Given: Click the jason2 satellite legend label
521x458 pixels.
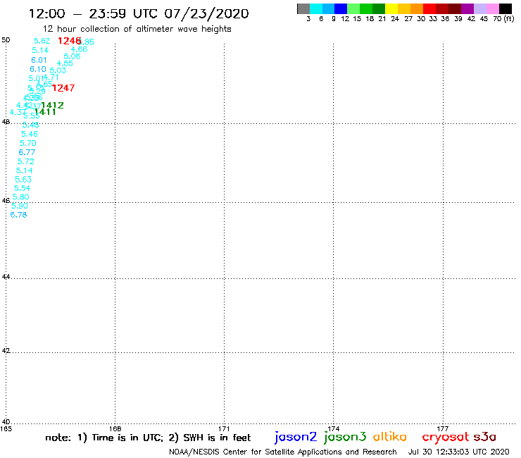Looking at the screenshot, I should coord(296,437).
